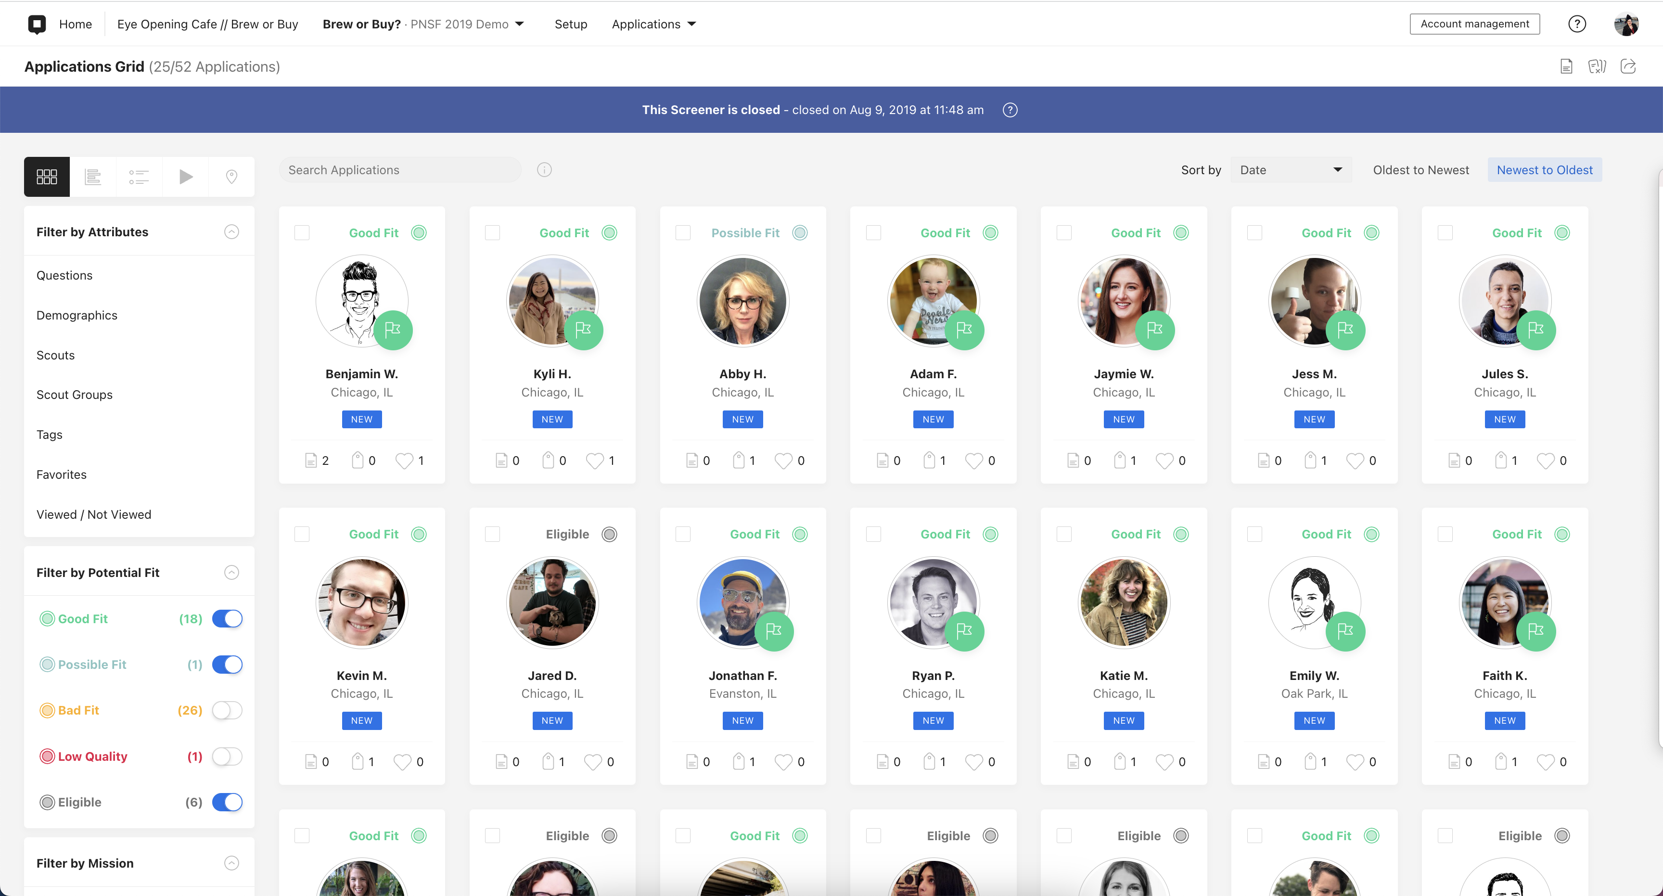Open Account management
This screenshot has width=1663, height=896.
pos(1474,24)
